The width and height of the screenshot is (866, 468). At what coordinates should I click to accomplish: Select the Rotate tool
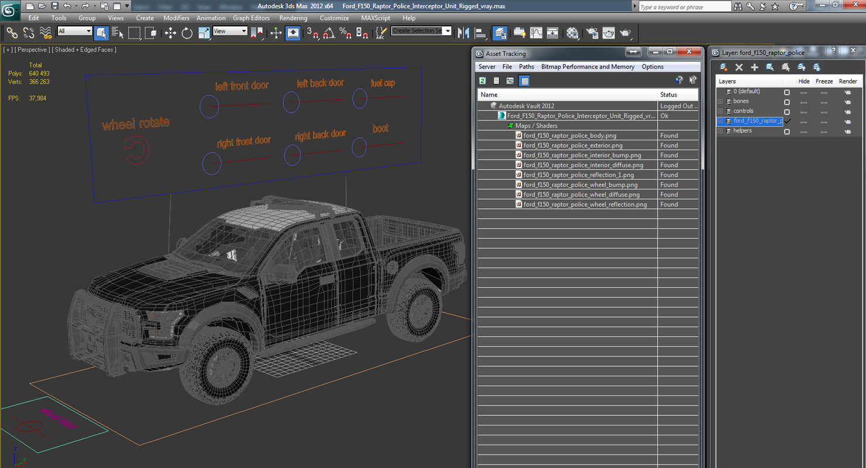(187, 33)
